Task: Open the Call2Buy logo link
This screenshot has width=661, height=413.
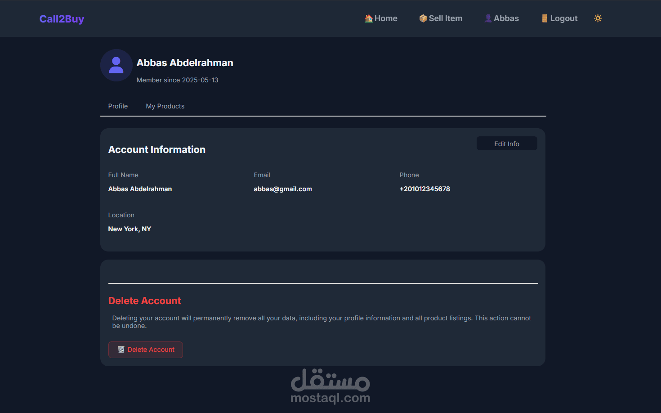Action: coord(62,19)
